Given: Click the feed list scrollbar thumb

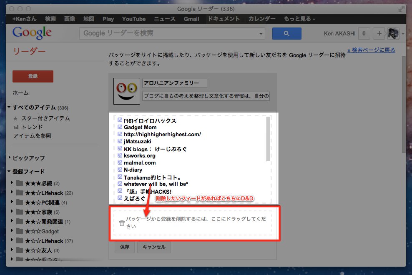Looking at the screenshot, I should (268, 139).
